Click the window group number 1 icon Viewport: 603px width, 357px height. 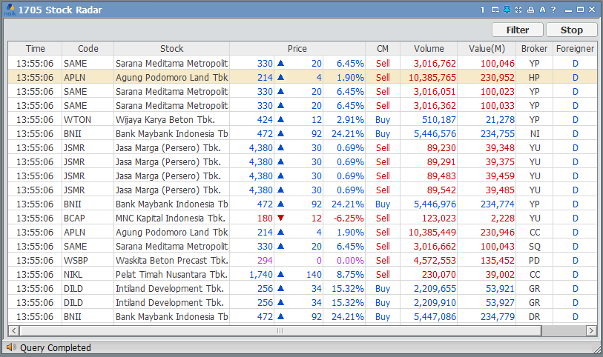pyautogui.click(x=482, y=10)
